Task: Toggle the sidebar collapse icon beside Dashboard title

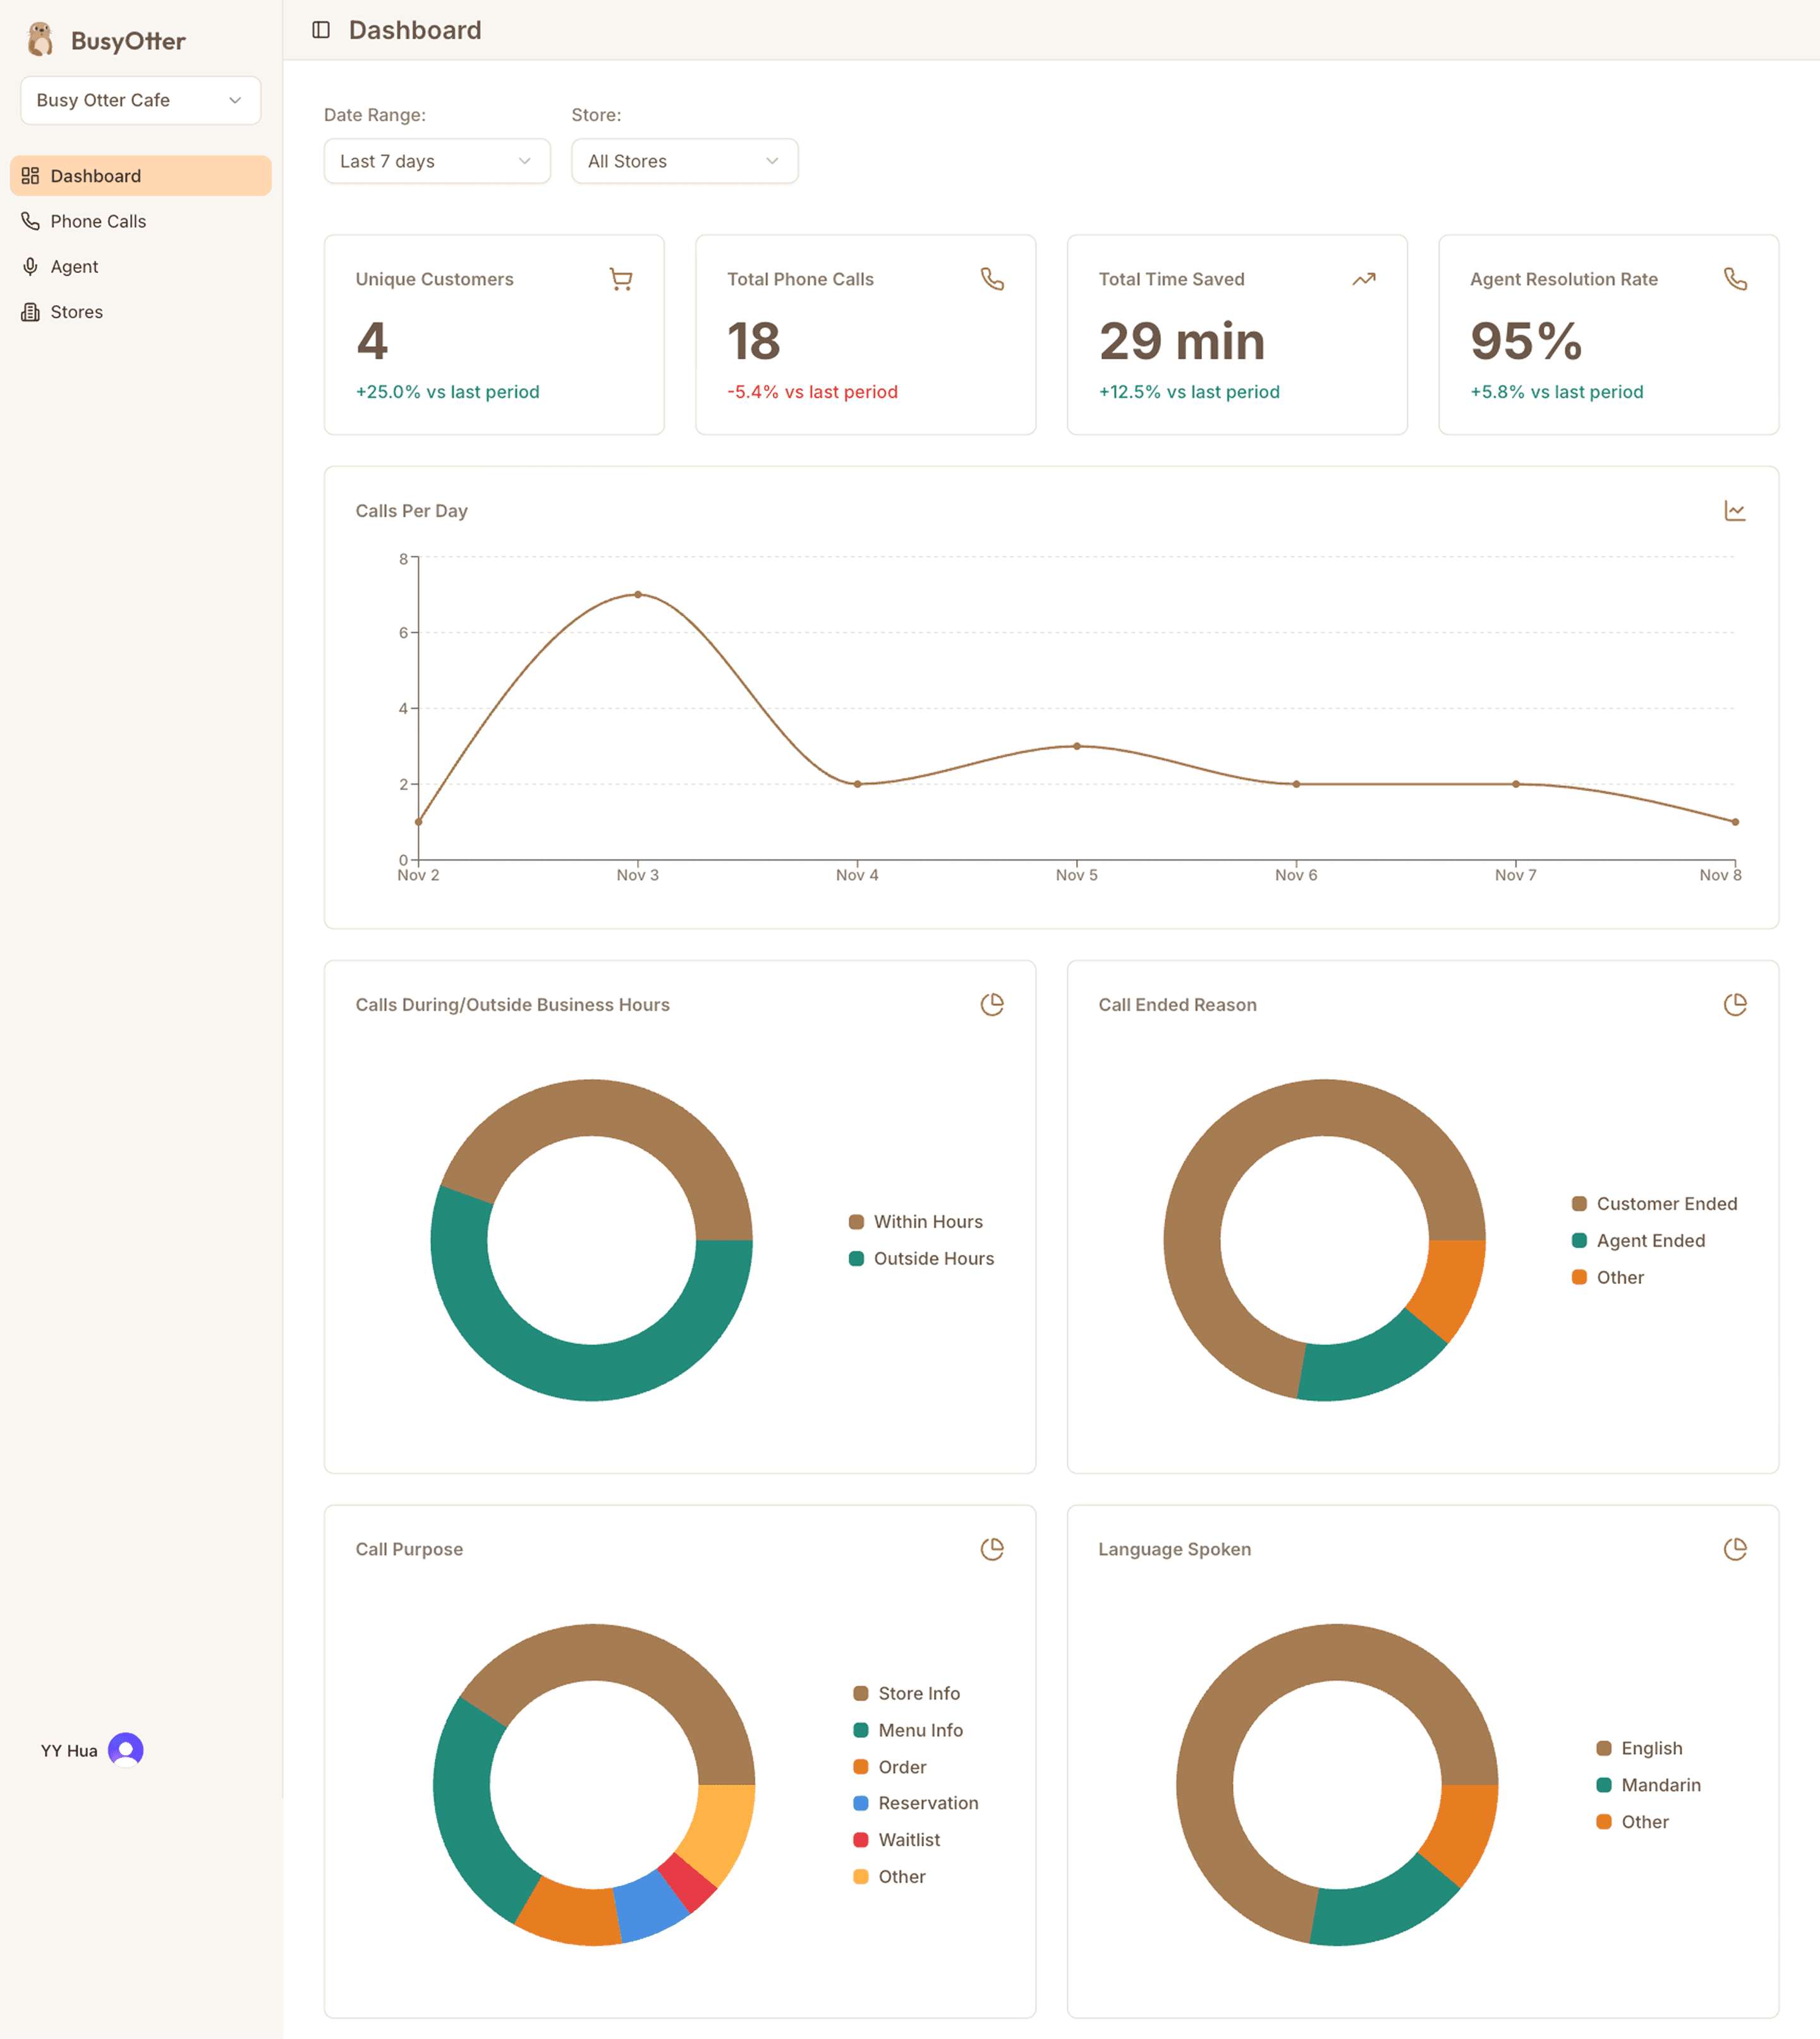Action: tap(321, 30)
